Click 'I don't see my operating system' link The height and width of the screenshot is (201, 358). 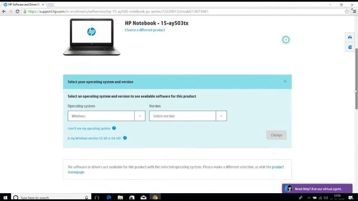click(89, 128)
